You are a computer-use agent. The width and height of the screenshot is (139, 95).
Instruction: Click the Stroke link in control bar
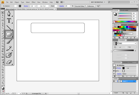[x=26, y=6]
